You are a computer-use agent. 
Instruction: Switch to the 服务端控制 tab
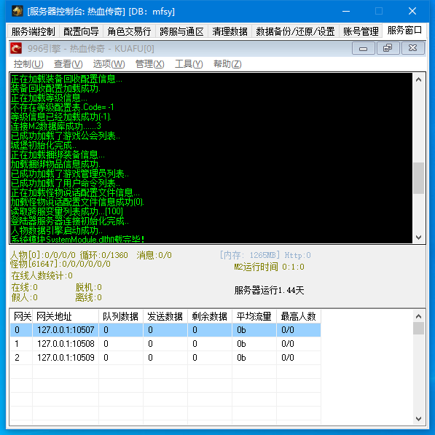pos(34,31)
